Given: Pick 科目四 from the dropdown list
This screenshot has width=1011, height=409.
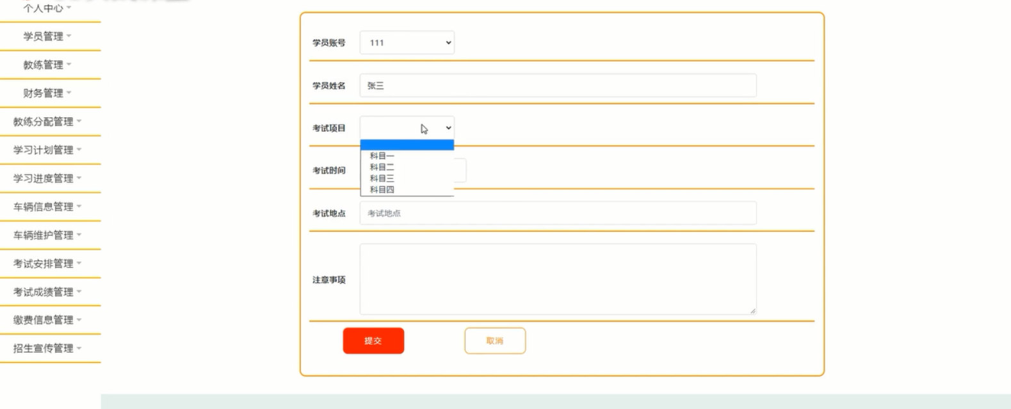Looking at the screenshot, I should [x=407, y=189].
